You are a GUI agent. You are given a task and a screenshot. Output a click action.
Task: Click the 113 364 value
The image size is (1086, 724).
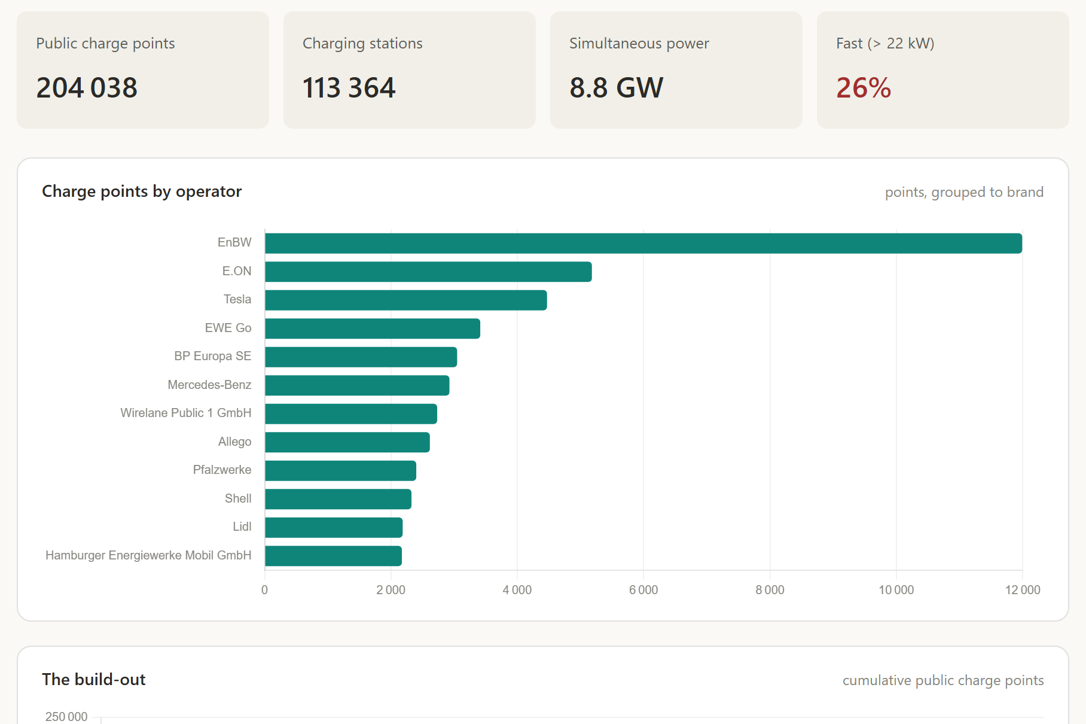[349, 88]
